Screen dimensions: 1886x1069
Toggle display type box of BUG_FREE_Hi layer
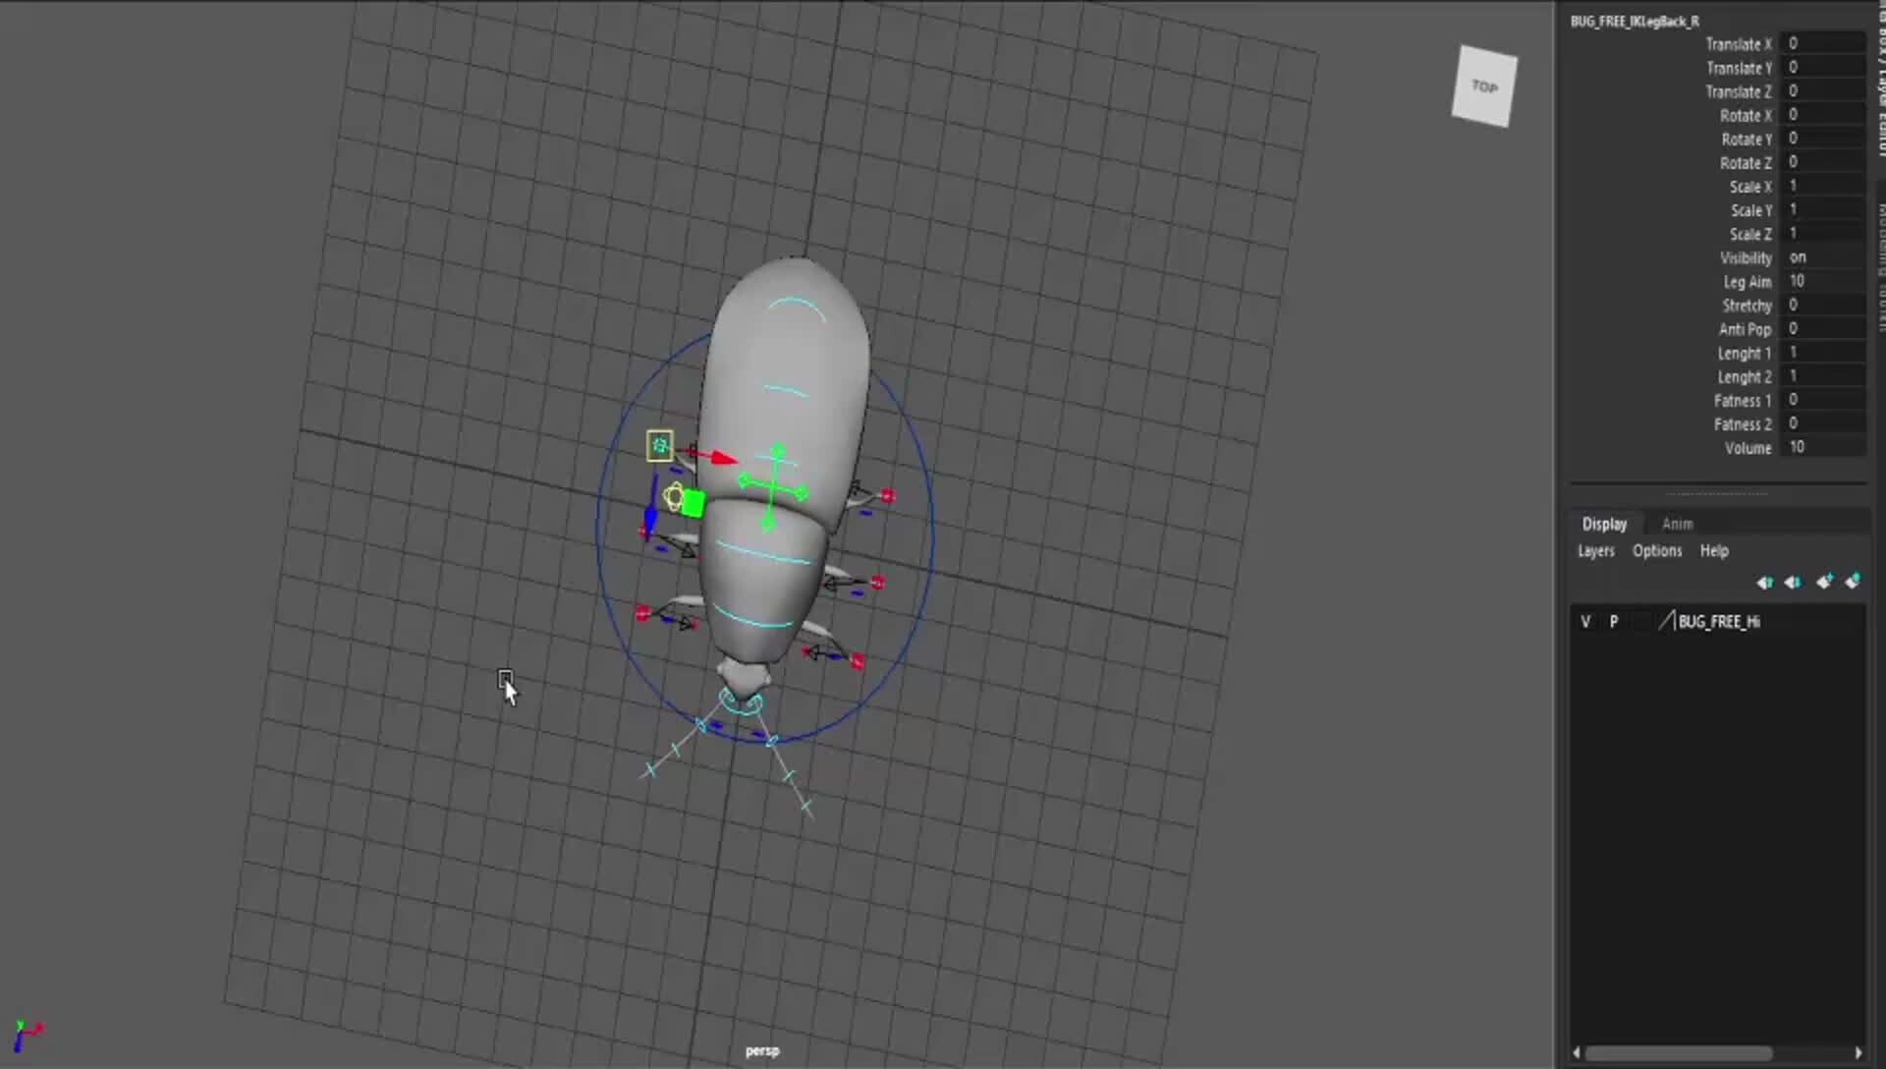(1639, 622)
